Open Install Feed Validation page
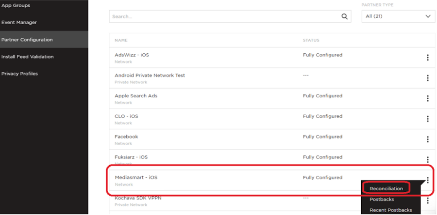 click(27, 57)
